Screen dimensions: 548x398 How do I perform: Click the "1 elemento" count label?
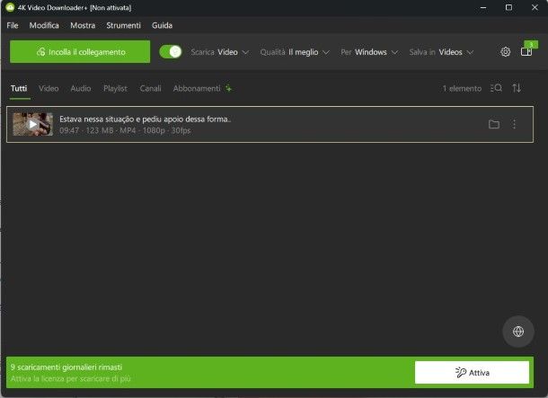(x=462, y=88)
